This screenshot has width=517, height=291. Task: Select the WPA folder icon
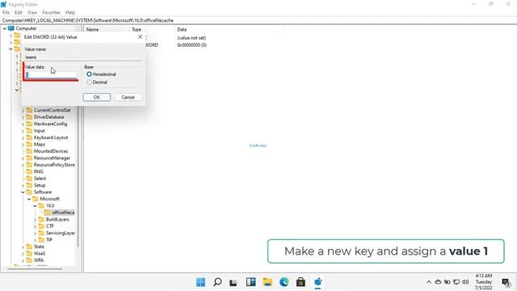point(29,260)
